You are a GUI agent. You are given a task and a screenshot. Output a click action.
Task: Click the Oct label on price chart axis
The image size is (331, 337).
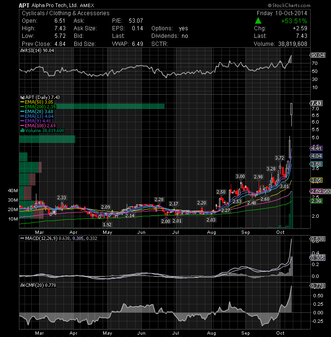(280, 232)
